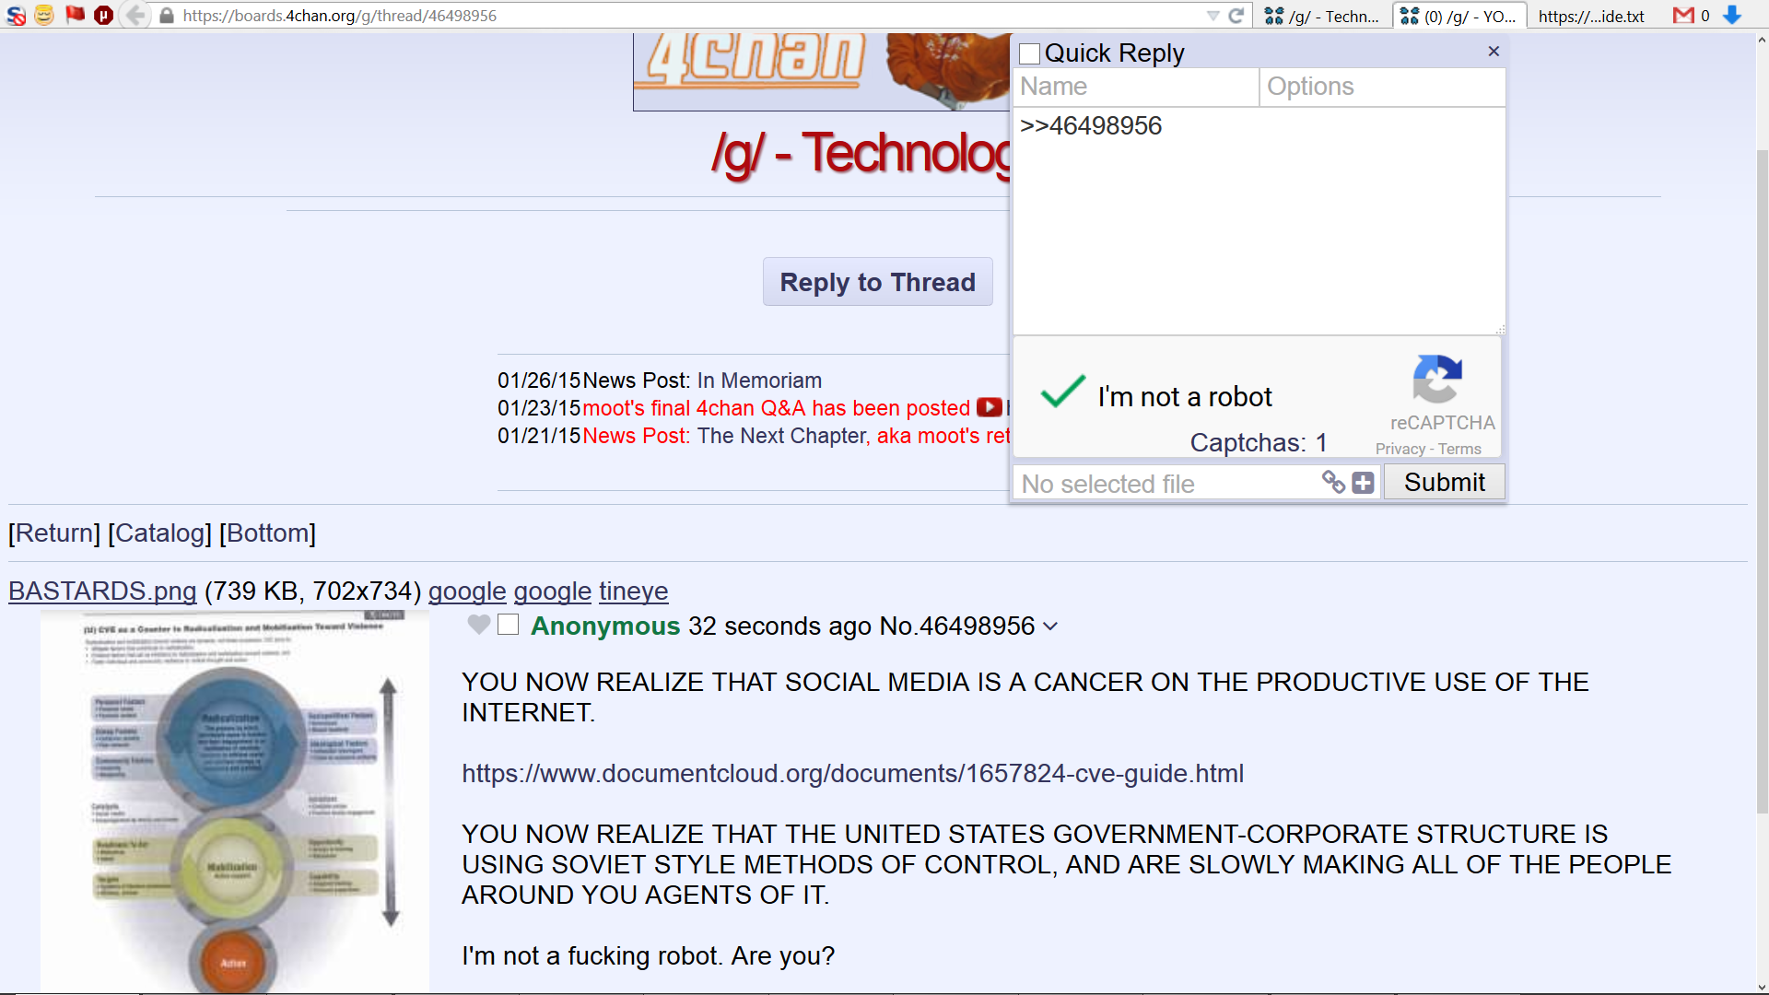The width and height of the screenshot is (1769, 995).
Task: Click the red uBlock shield icon
Action: click(x=103, y=15)
